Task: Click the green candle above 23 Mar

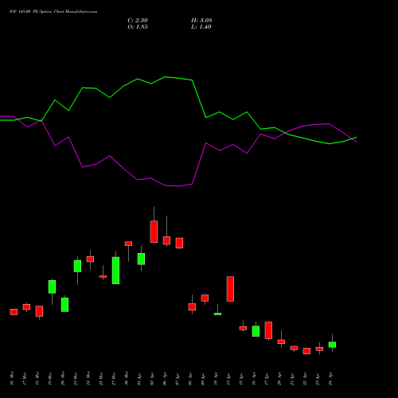Action: click(x=77, y=266)
